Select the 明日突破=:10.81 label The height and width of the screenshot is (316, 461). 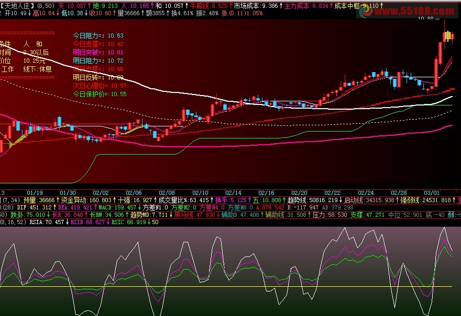(98, 52)
